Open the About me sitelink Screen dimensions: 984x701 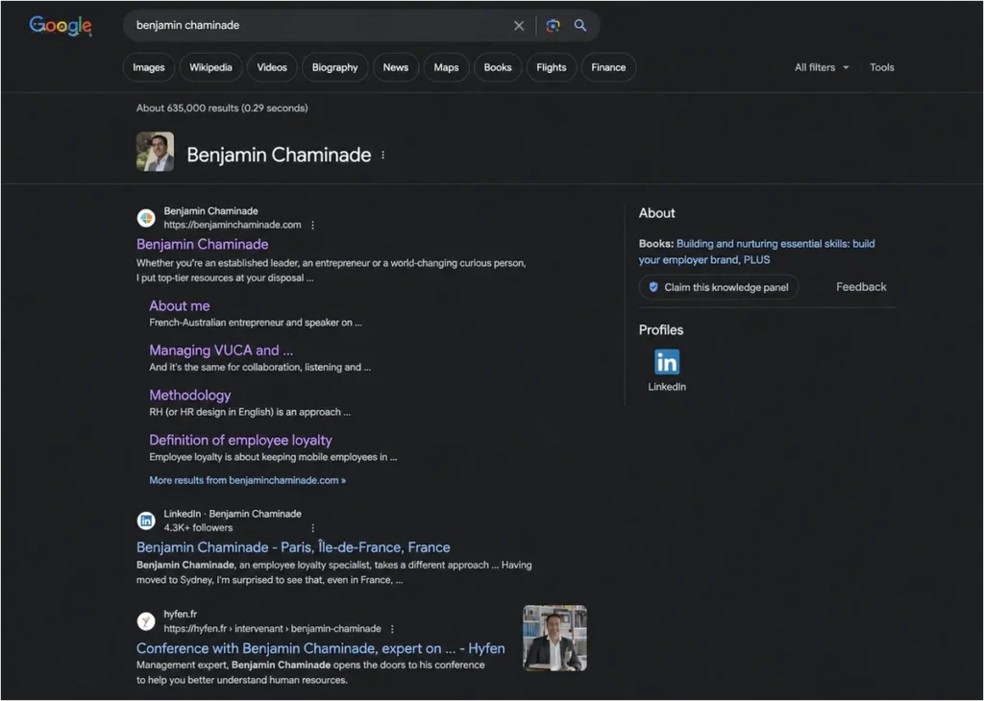[x=180, y=306]
